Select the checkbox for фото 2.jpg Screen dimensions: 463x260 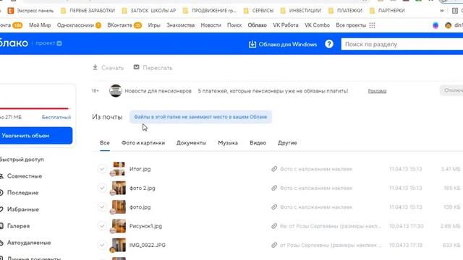(x=102, y=188)
